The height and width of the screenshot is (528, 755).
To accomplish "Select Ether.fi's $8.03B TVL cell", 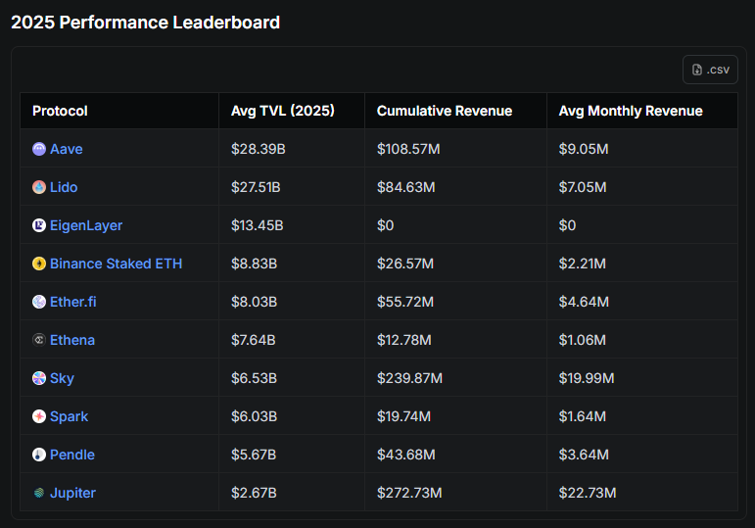I will pyautogui.click(x=292, y=302).
